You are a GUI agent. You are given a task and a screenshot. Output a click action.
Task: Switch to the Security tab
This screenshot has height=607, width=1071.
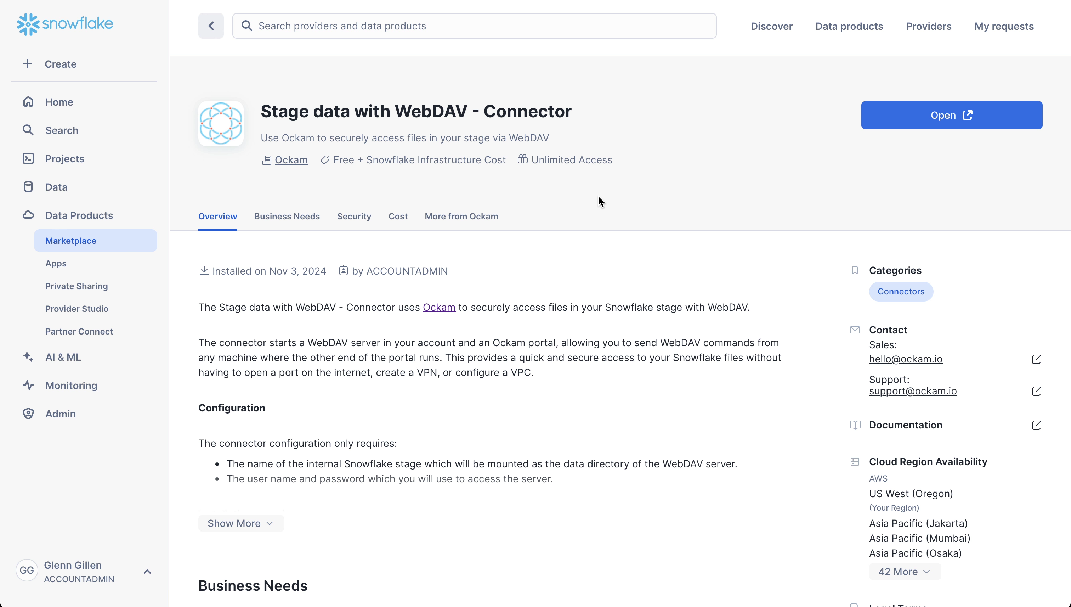pos(354,217)
